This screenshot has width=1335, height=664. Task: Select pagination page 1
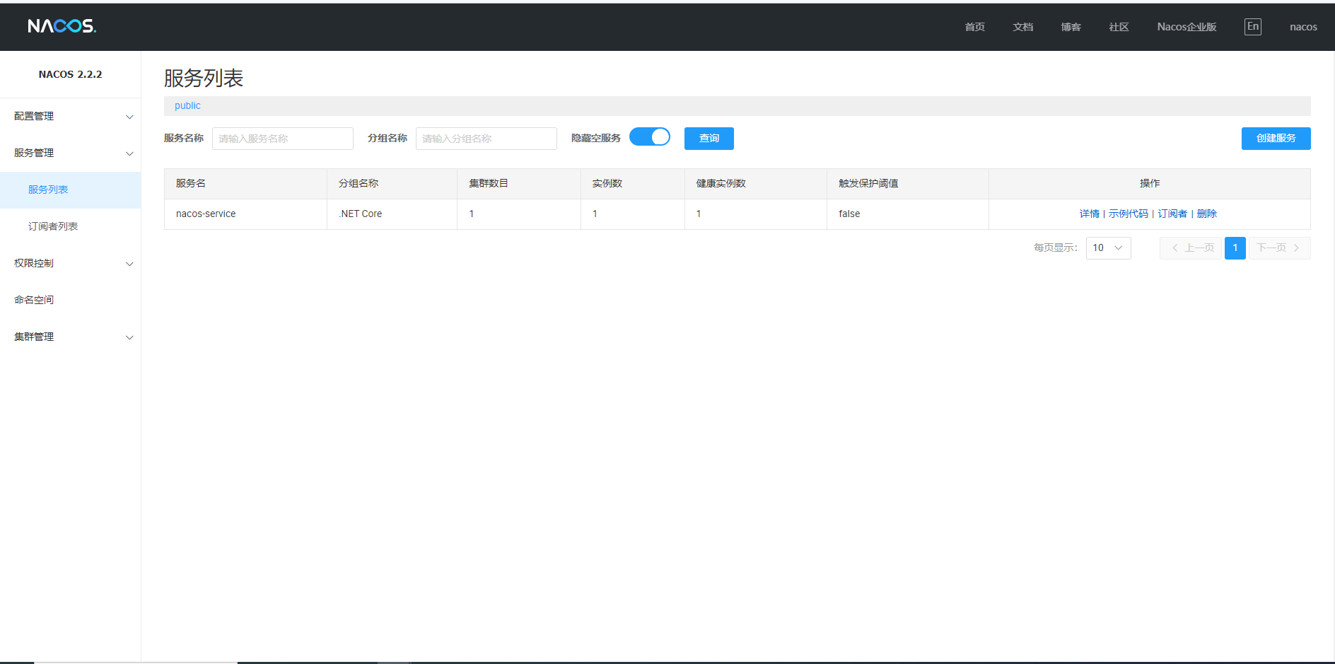(x=1235, y=248)
